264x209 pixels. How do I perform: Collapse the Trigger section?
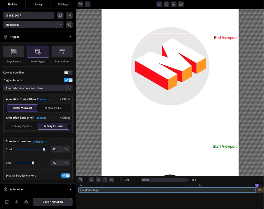coord(70,37)
